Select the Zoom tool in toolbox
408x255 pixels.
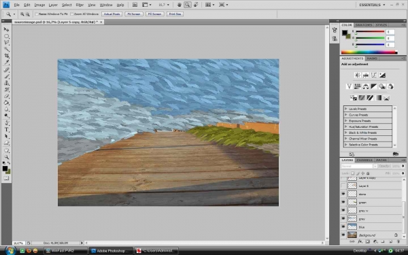[6, 157]
